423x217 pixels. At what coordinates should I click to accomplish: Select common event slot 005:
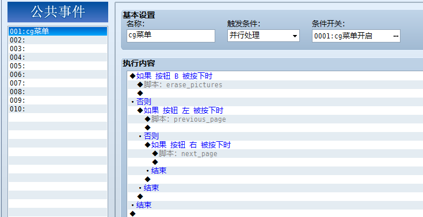click(58, 65)
